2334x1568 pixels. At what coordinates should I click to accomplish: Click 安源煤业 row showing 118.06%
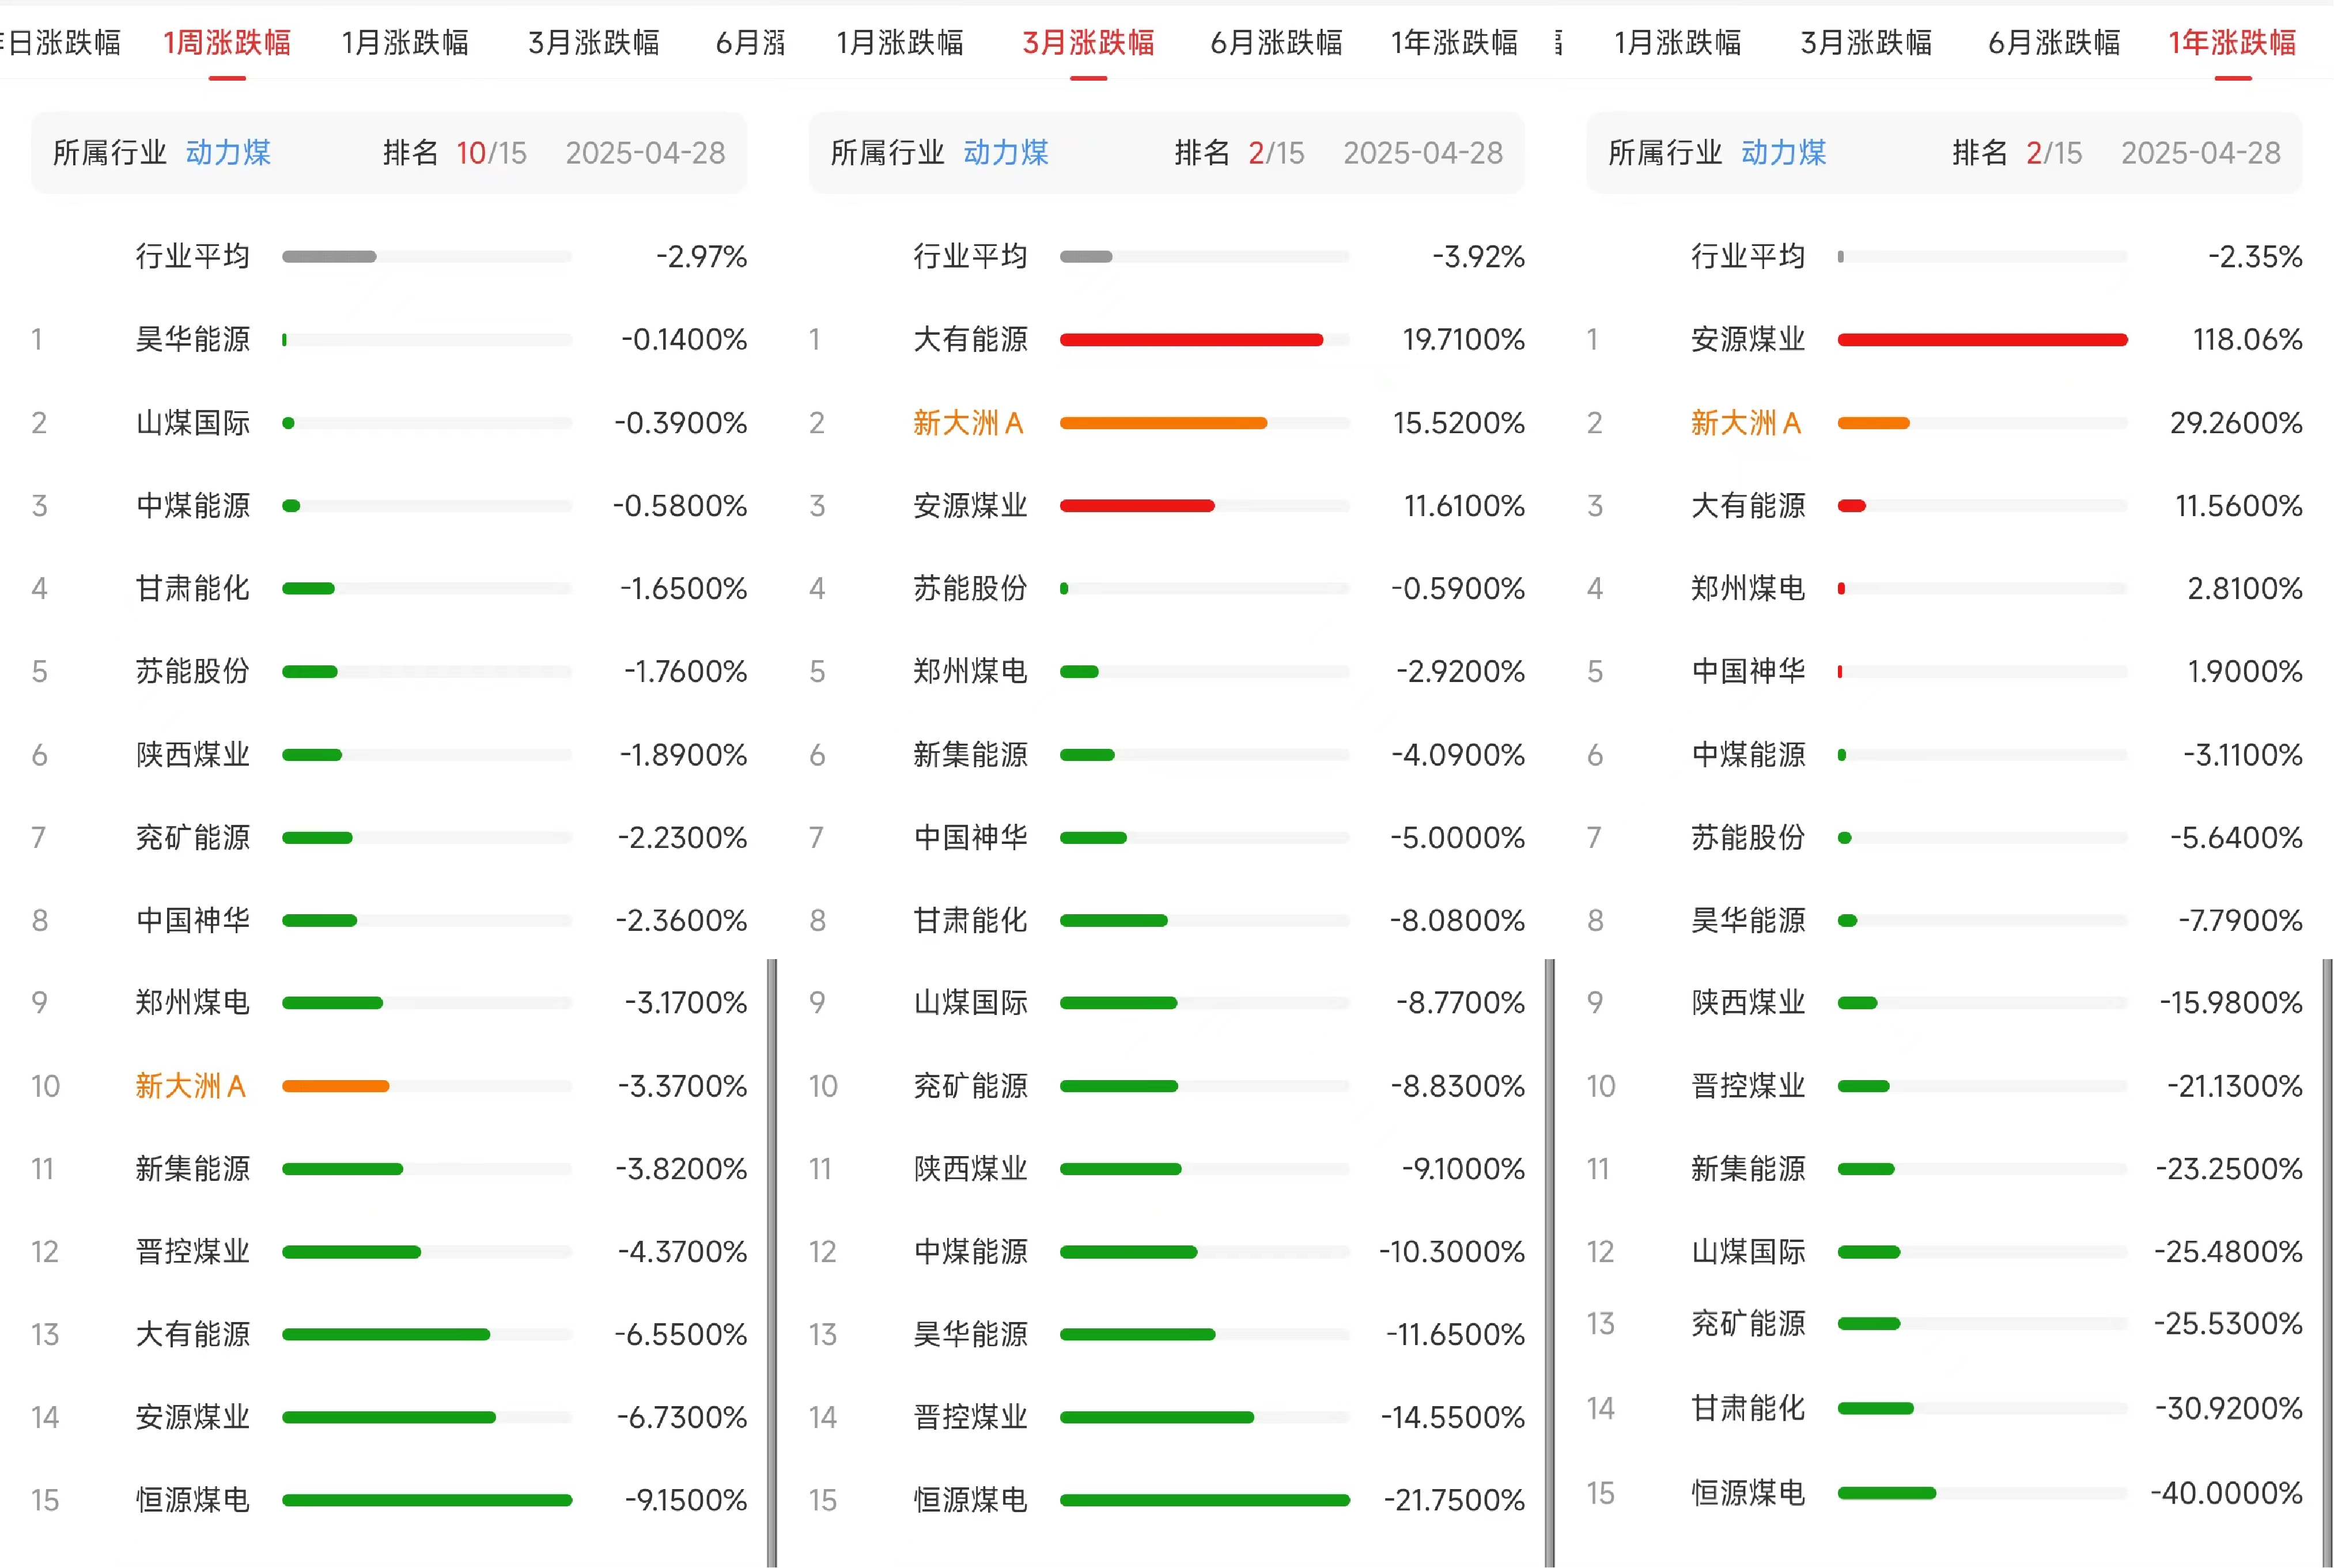[1945, 339]
